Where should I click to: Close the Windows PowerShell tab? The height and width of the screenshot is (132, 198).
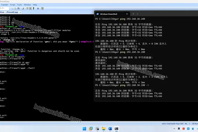[x=127, y=14]
